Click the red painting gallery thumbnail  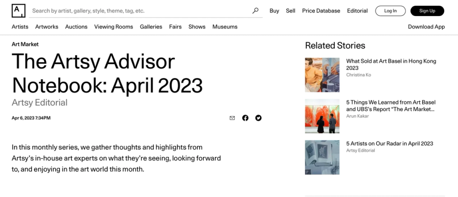322,116
